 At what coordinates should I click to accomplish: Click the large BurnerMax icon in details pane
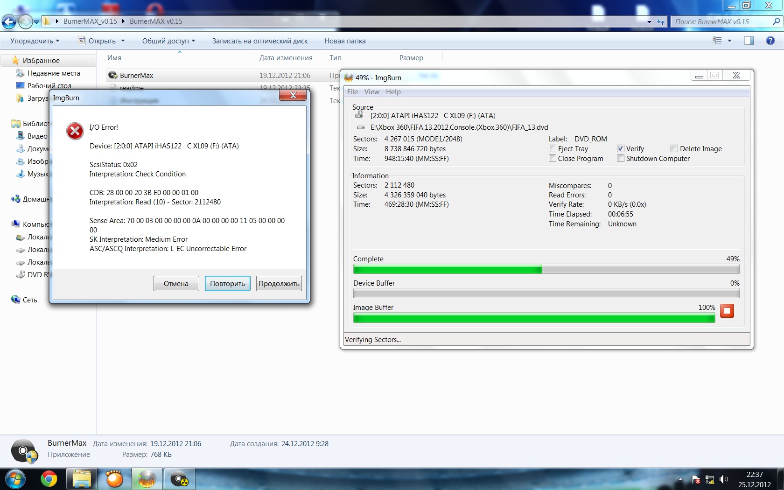[24, 451]
